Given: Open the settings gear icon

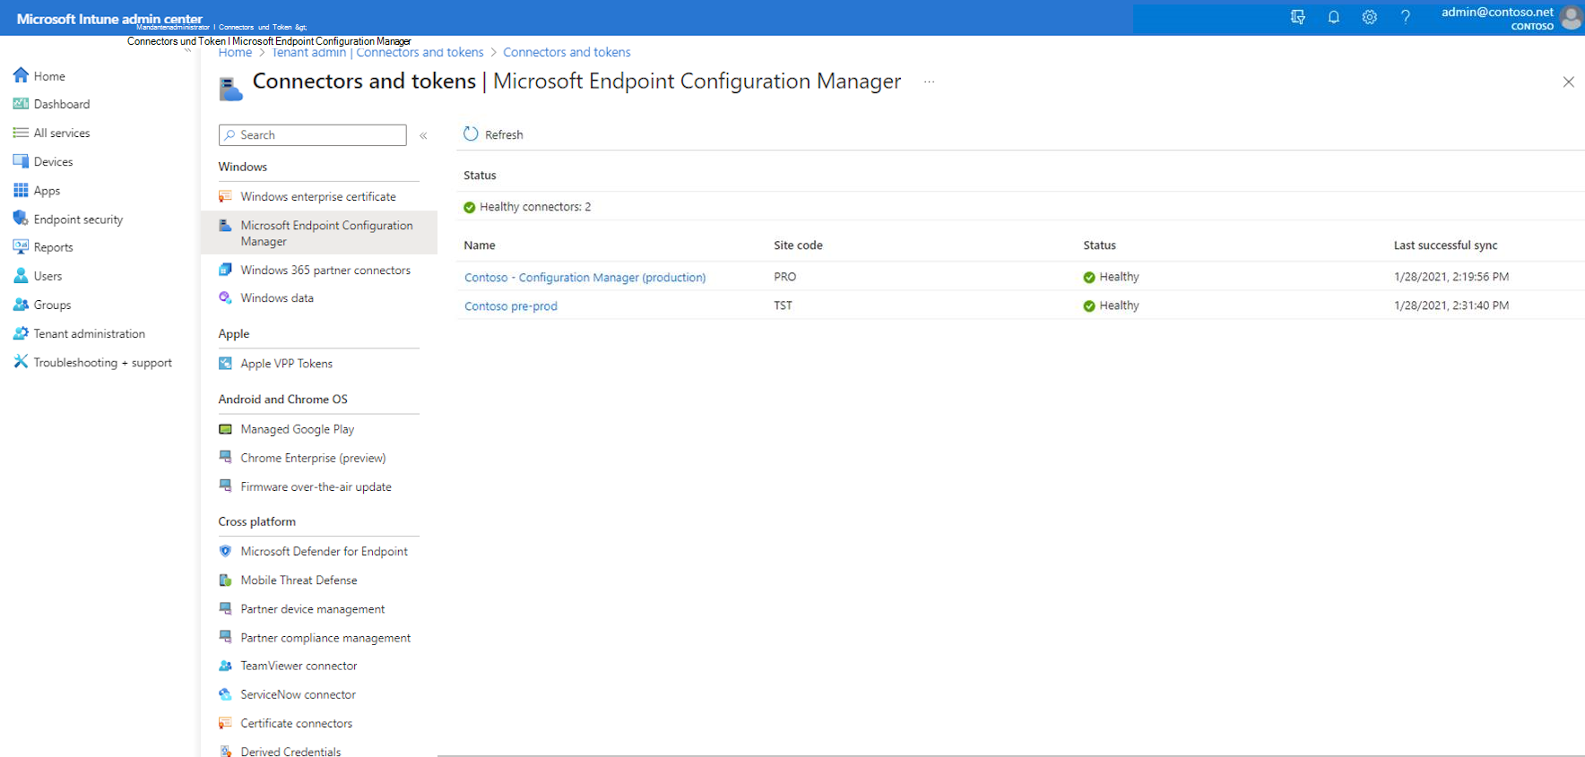Looking at the screenshot, I should point(1369,17).
